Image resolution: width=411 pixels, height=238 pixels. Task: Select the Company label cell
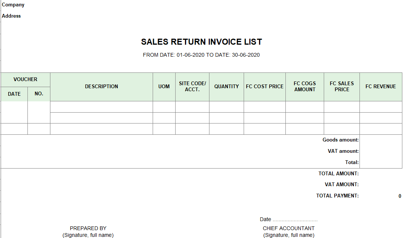(13, 5)
